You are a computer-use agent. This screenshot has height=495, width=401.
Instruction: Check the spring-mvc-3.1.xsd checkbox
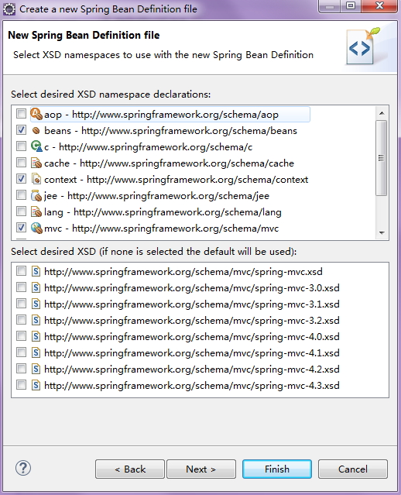(x=21, y=303)
